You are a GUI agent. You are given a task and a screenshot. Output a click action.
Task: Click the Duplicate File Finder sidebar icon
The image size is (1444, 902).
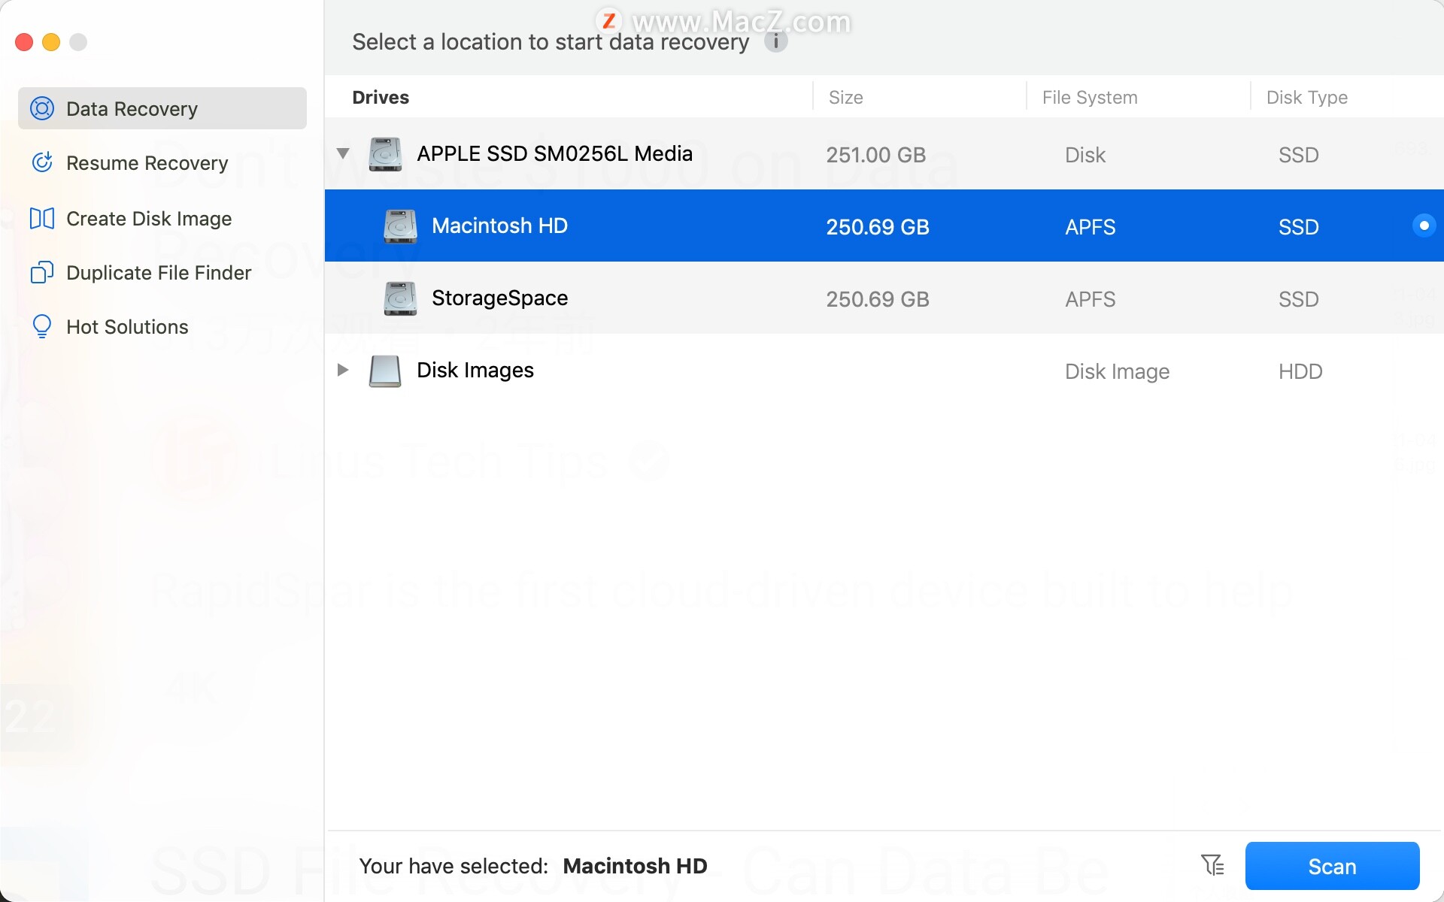click(x=41, y=272)
